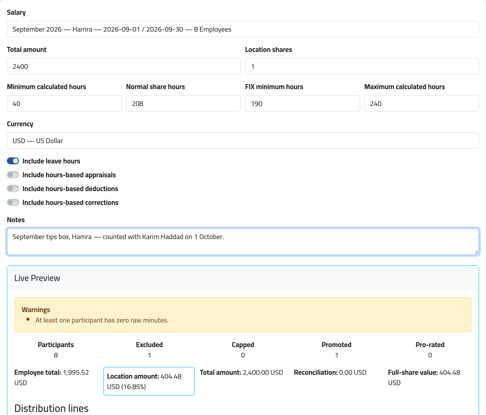
Task: Click the Location amount 404.48 USD box
Action: pyautogui.click(x=149, y=381)
